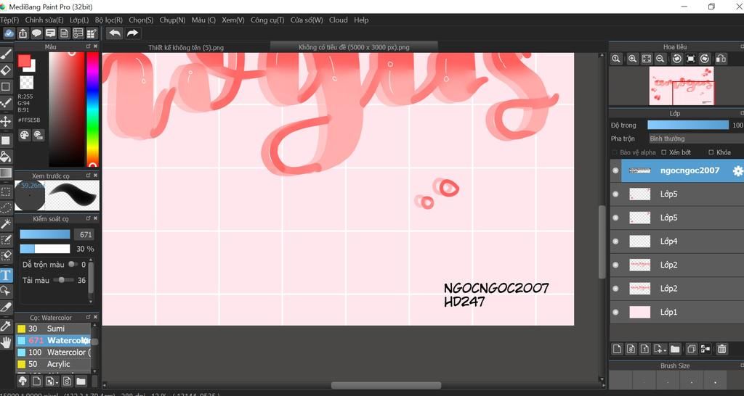Open the Bộ lọc(R) menu
The height and width of the screenshot is (396, 744).
coord(109,20)
